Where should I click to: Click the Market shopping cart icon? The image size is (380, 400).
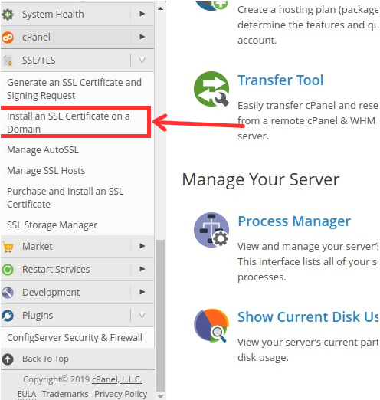click(x=8, y=247)
